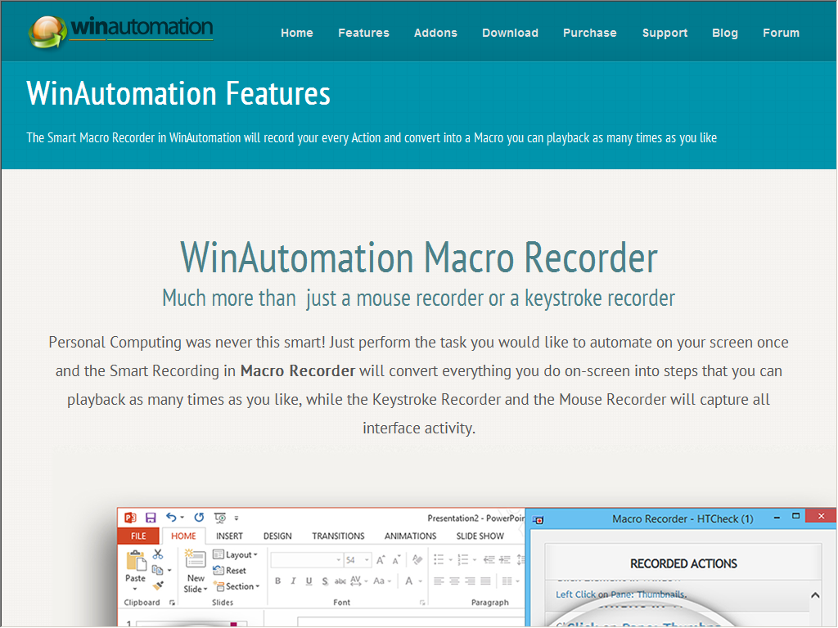Click the Macro Recorder window icon

click(x=538, y=519)
